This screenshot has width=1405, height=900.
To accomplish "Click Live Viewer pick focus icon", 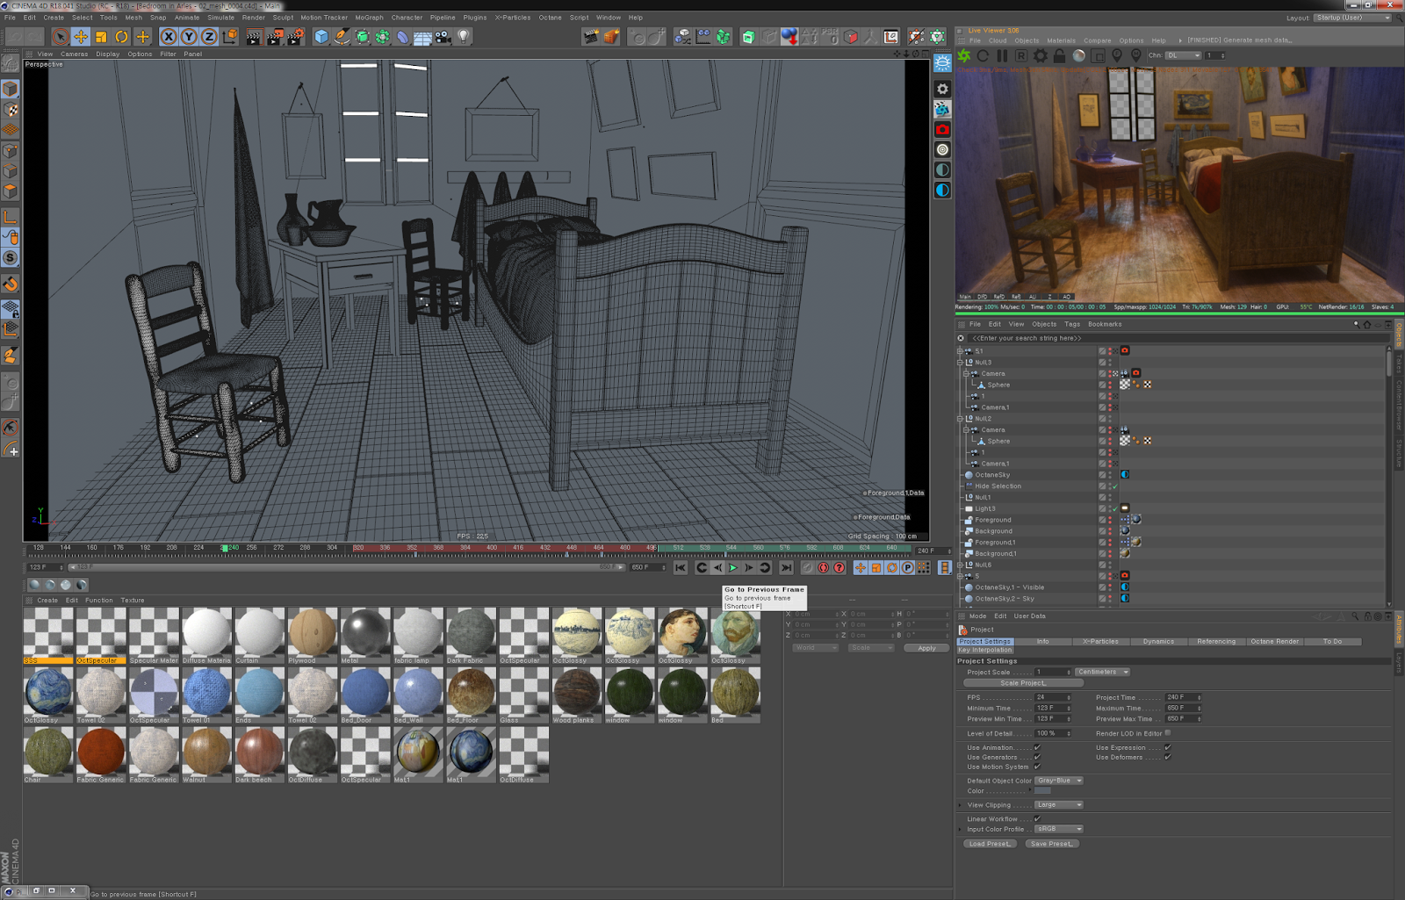I will [x=1117, y=55].
